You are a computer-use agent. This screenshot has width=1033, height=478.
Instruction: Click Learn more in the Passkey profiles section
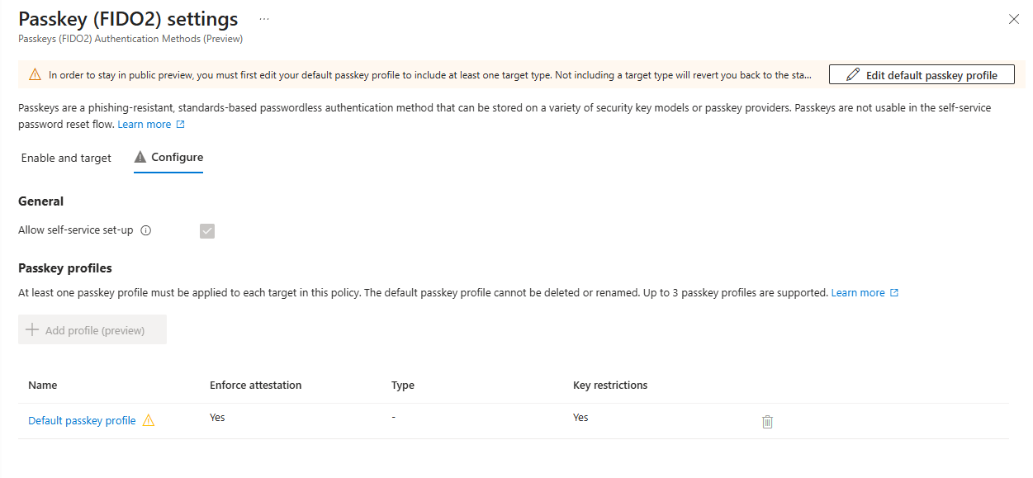[x=860, y=292]
